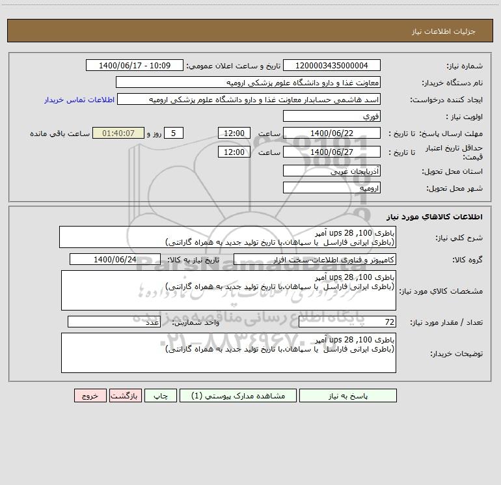The height and width of the screenshot is (485, 501).
Task: Click the شهر محل تحویل label
Action: 455,188
